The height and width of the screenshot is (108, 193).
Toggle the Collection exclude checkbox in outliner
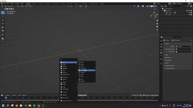pos(187,11)
